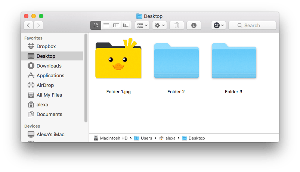The height and width of the screenshot is (172, 300).
Task: Click the sidebar scrollbar
Action: pos(86,78)
